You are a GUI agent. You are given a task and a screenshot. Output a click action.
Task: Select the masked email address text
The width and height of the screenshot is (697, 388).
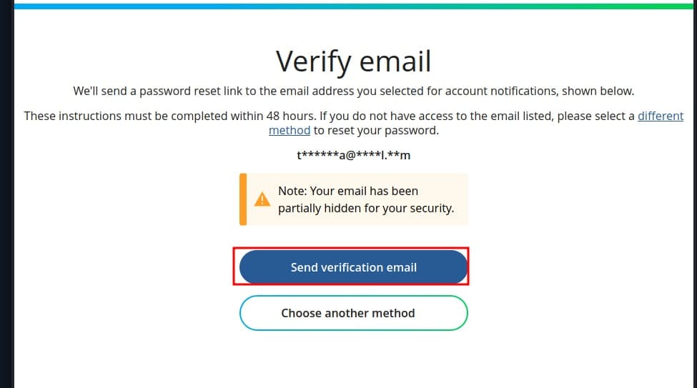click(353, 154)
